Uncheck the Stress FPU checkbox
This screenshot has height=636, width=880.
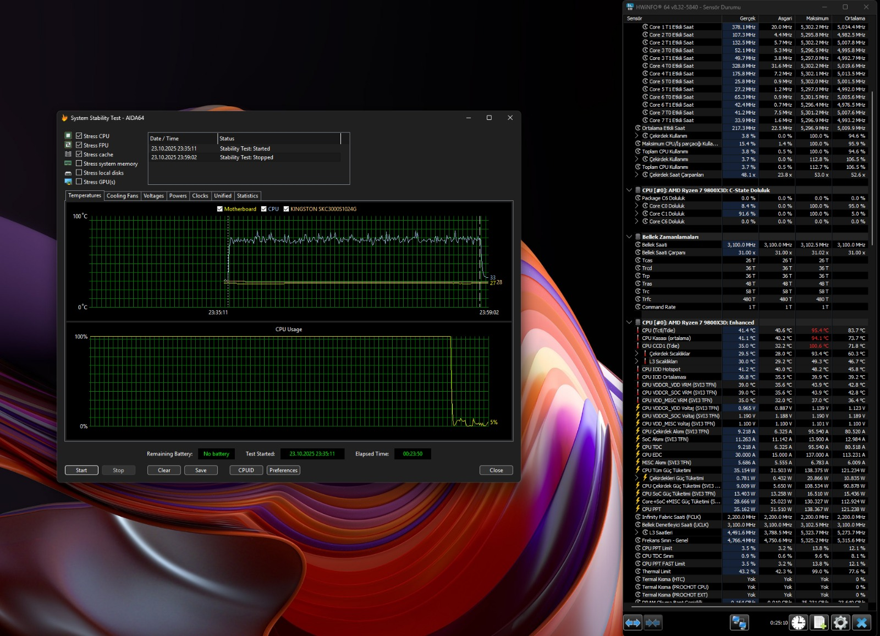pyautogui.click(x=79, y=145)
